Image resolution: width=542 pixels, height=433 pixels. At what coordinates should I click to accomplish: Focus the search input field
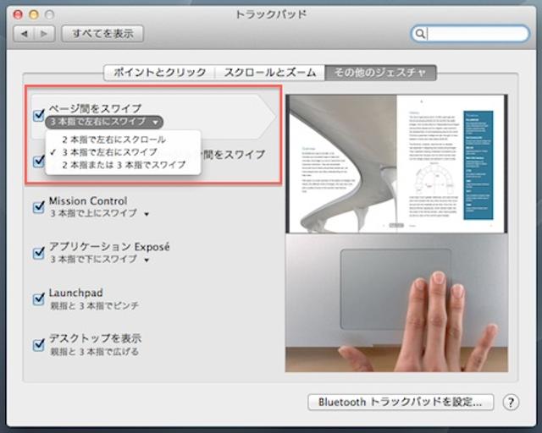[471, 34]
